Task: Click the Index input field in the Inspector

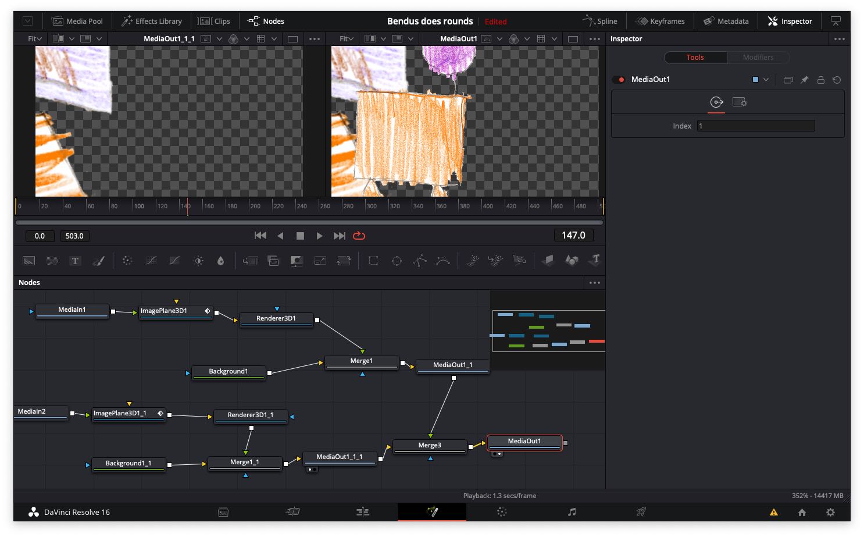Action: [756, 126]
